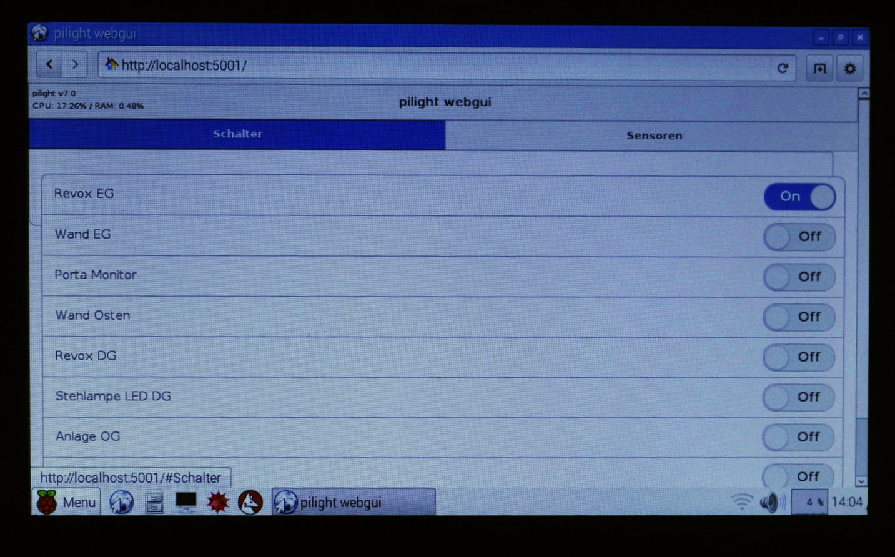Click the home icon in the address bar
This screenshot has width=895, height=557.
[x=111, y=64]
